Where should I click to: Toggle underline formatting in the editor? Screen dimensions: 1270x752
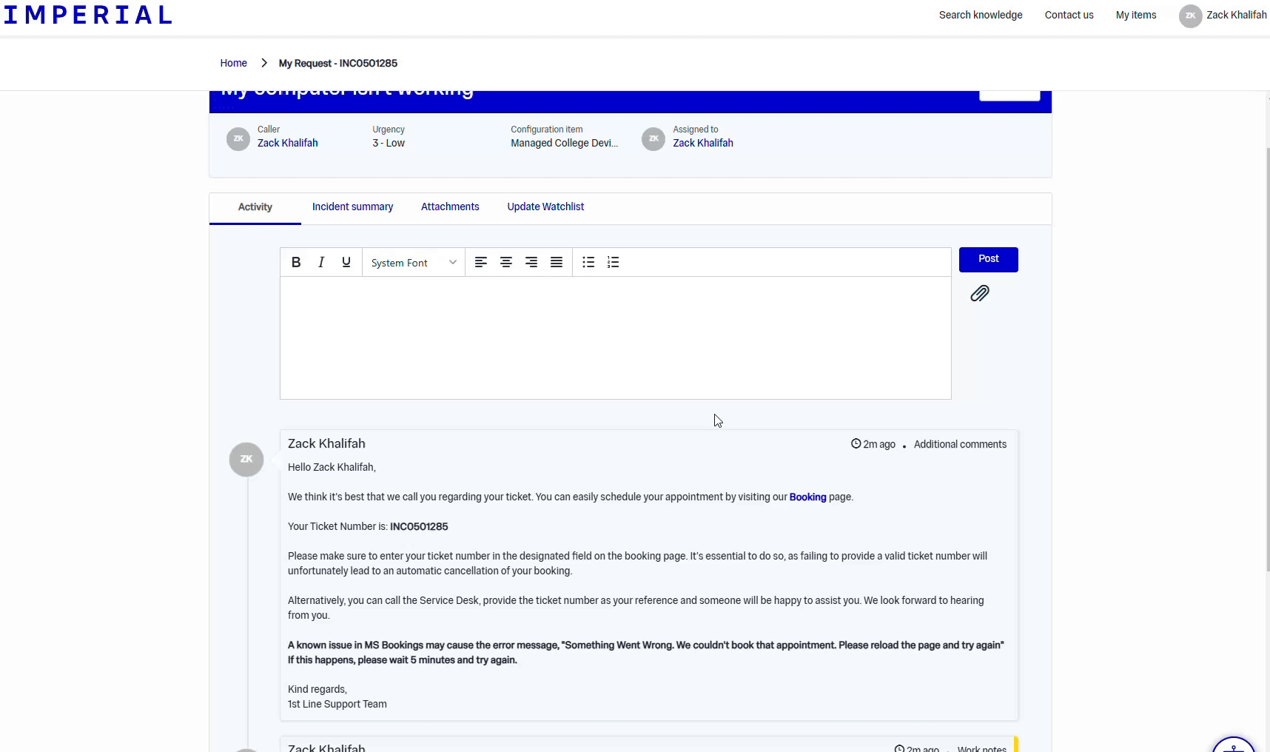pyautogui.click(x=346, y=262)
